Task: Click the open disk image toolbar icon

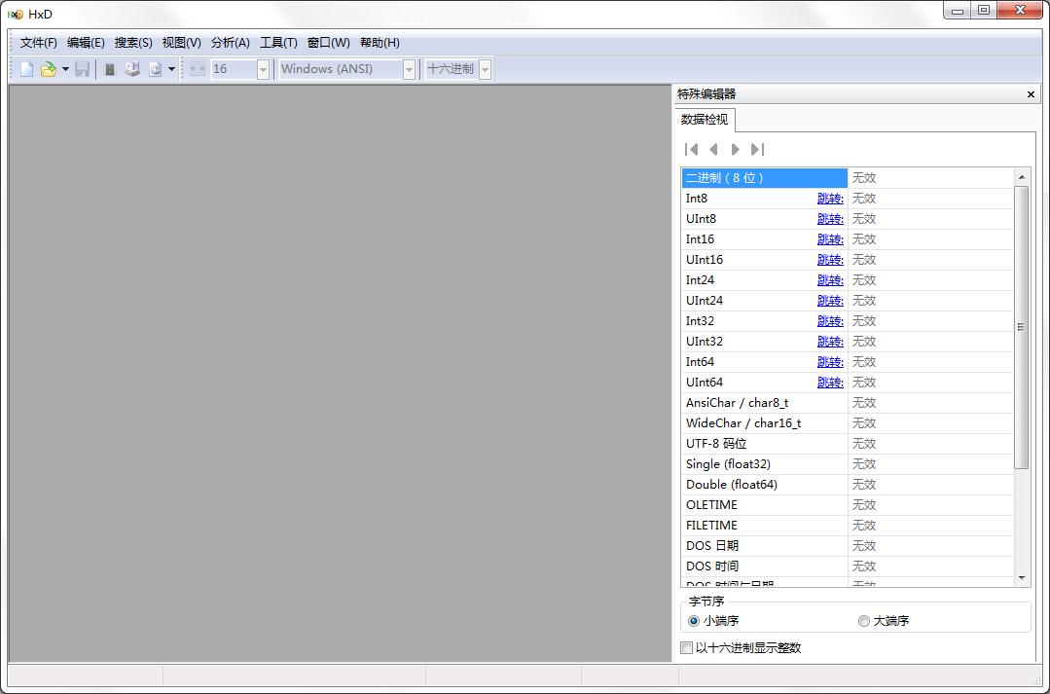Action: click(x=130, y=68)
